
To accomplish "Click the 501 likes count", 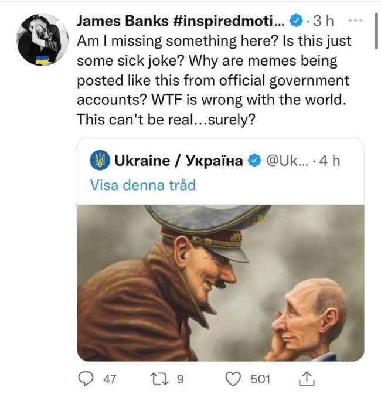I will (260, 379).
